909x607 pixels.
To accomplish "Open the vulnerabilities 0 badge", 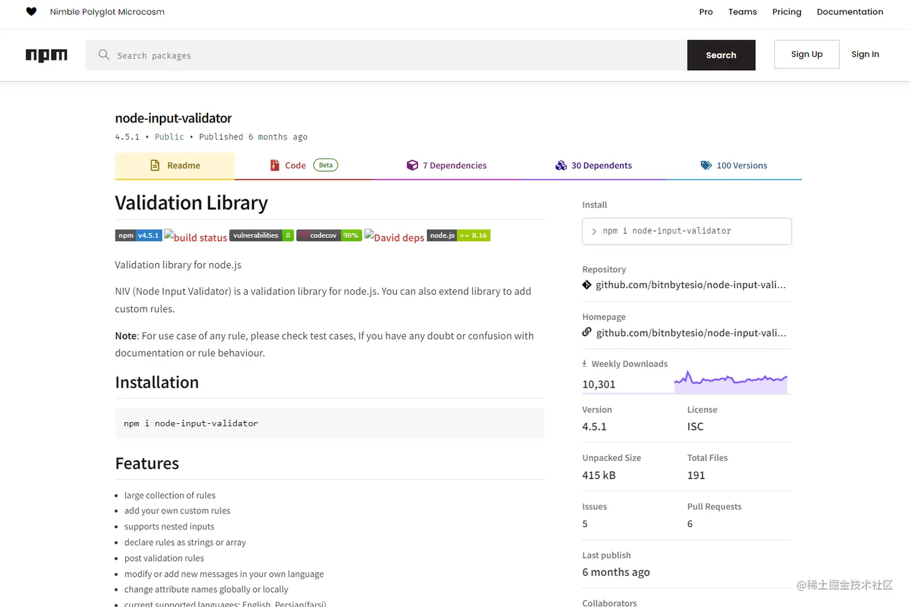I will (262, 235).
